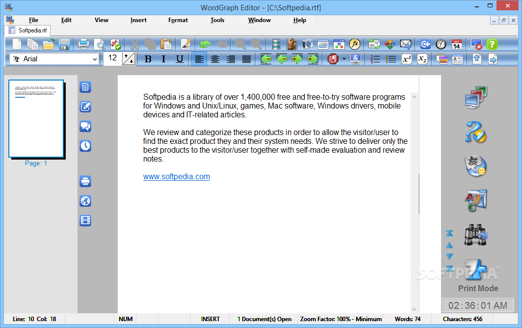Click the sidebar film strip icon
The width and height of the screenshot is (522, 328).
click(85, 220)
